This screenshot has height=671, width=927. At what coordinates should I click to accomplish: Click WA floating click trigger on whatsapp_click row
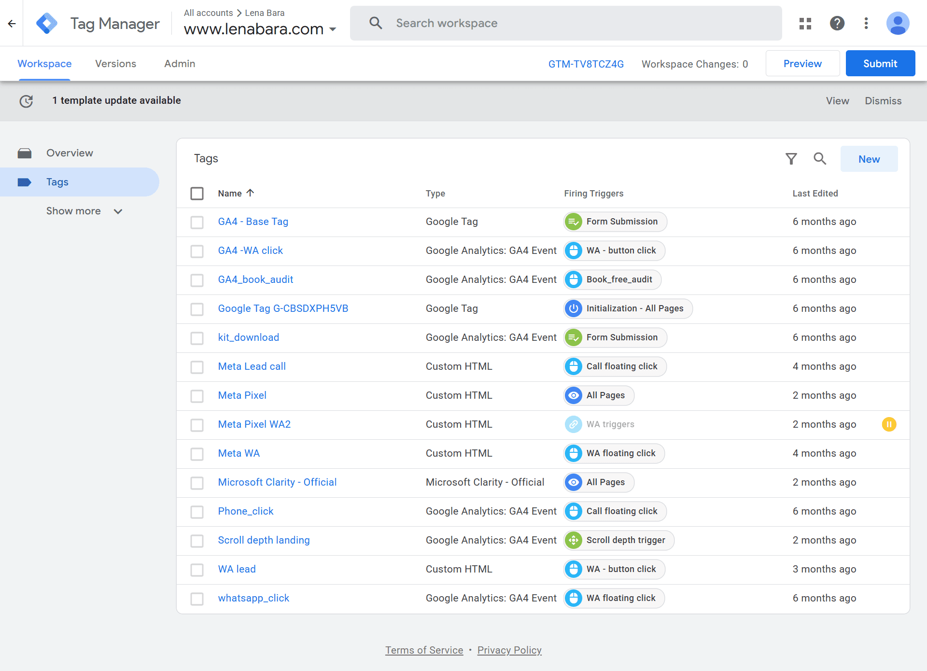pyautogui.click(x=614, y=598)
